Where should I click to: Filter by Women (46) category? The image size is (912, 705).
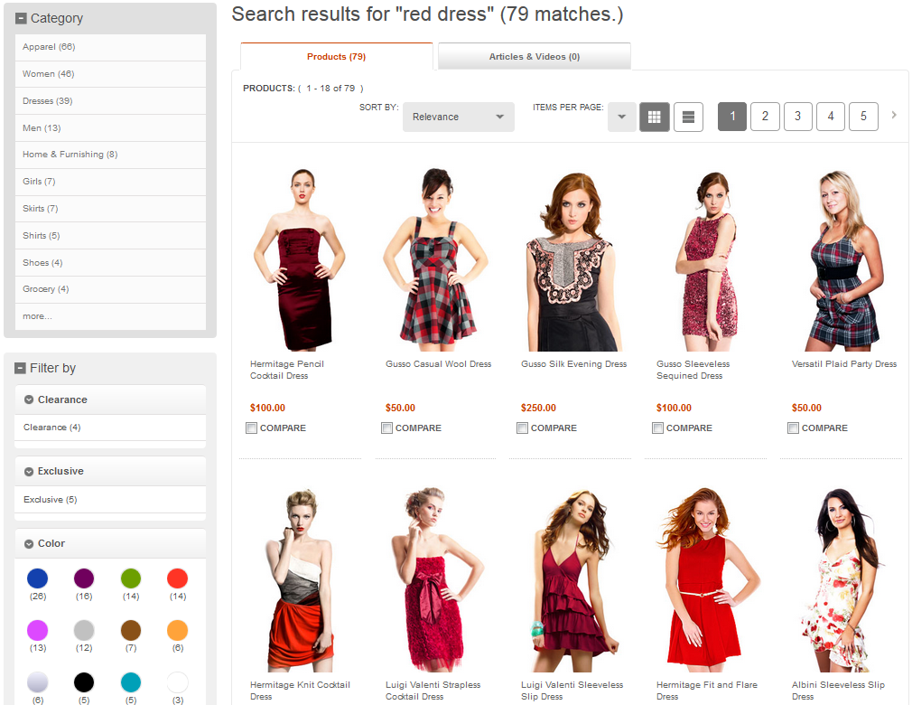click(x=110, y=74)
